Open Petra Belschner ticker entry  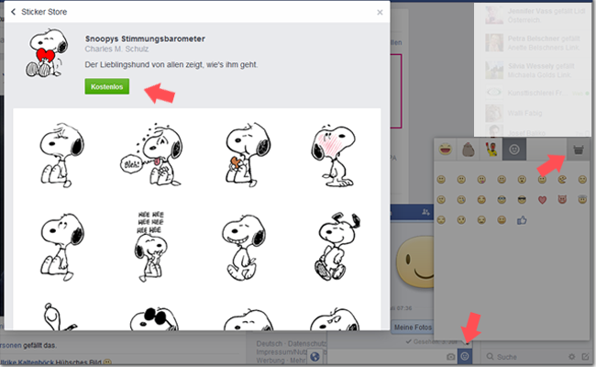[x=536, y=43]
